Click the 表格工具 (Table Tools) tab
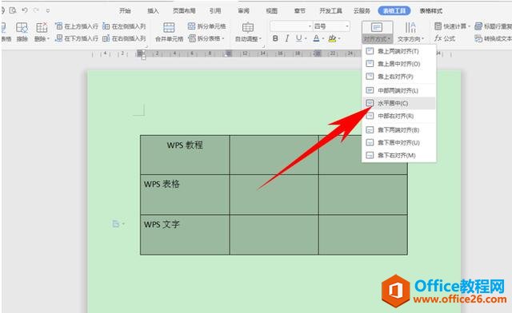 [394, 10]
